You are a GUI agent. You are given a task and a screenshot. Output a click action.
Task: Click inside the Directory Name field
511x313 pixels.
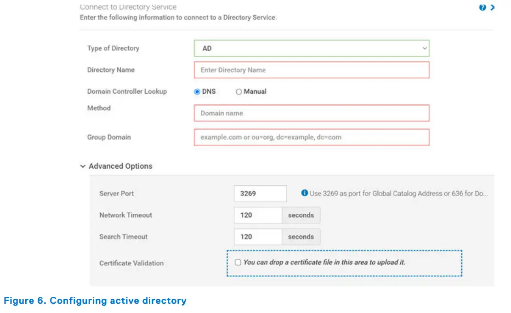click(x=312, y=70)
